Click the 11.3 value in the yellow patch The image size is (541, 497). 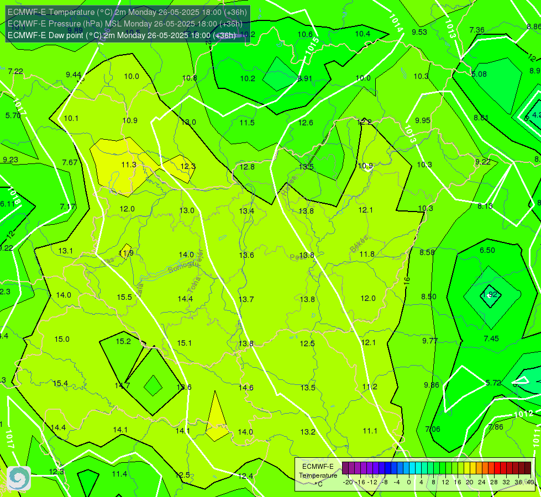point(129,165)
